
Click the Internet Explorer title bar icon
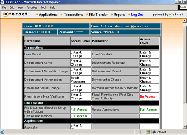(2, 2)
